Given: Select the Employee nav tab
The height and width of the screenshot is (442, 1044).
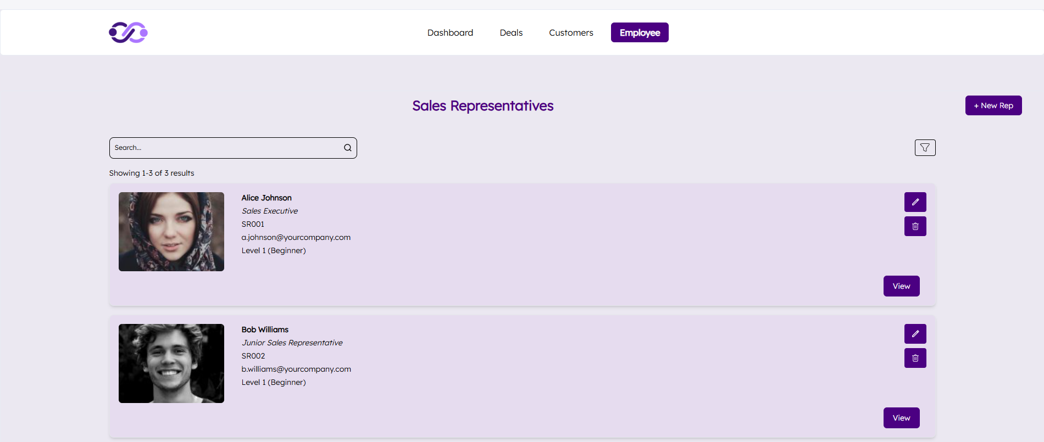Looking at the screenshot, I should [x=640, y=32].
